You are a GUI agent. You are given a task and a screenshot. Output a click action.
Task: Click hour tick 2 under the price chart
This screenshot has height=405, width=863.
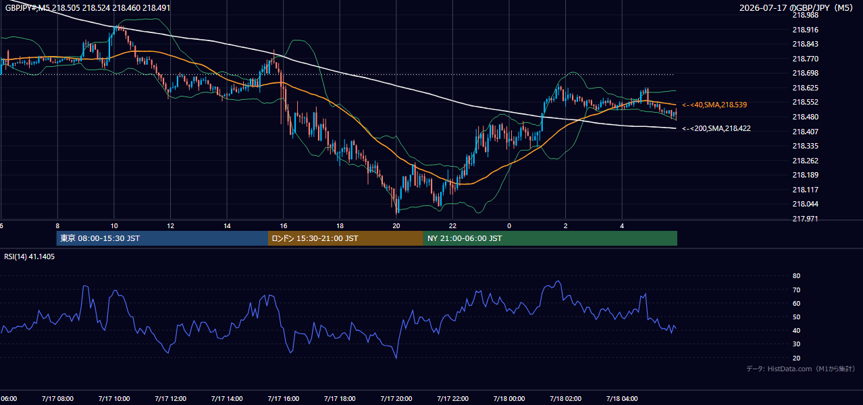tap(566, 226)
